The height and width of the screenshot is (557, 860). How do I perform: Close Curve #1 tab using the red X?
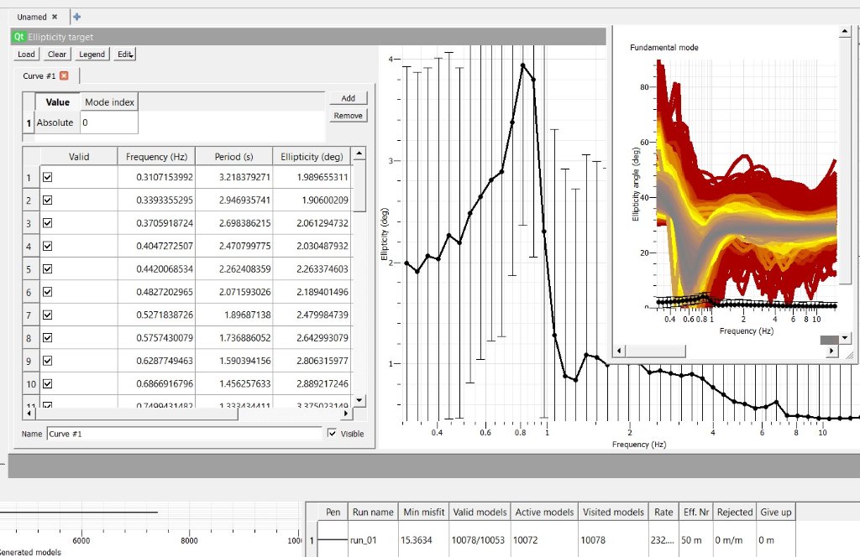pyautogui.click(x=64, y=76)
